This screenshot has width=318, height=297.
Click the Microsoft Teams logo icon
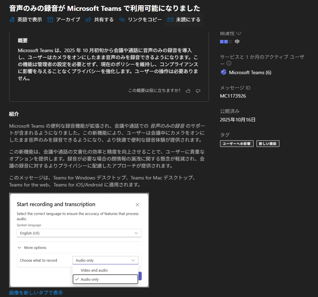[223, 72]
